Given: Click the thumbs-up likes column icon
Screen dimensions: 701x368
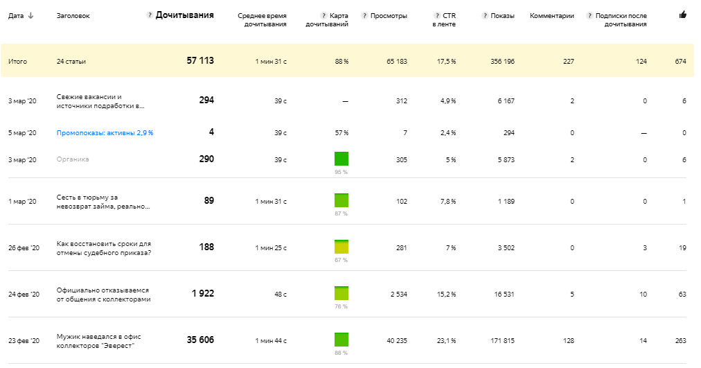Looking at the screenshot, I should [682, 15].
